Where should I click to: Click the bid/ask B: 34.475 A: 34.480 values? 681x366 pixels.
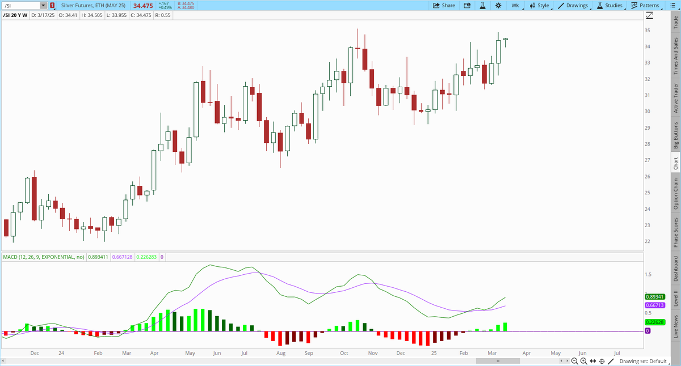[186, 5]
